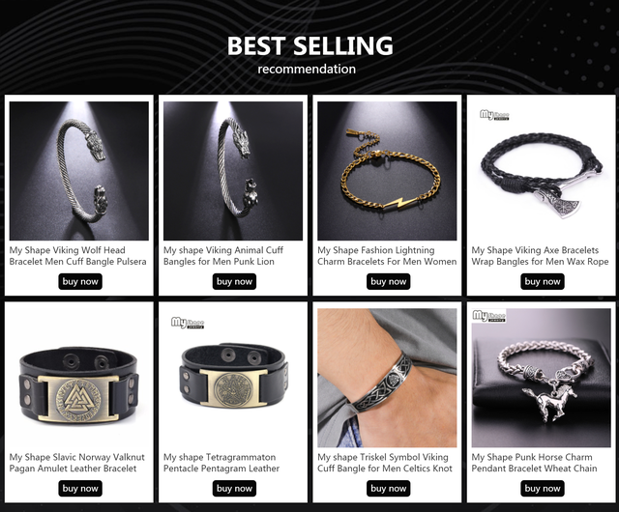
Task: Open the Tetragrammaton Pentacle leather bracelet image
Action: 233,378
